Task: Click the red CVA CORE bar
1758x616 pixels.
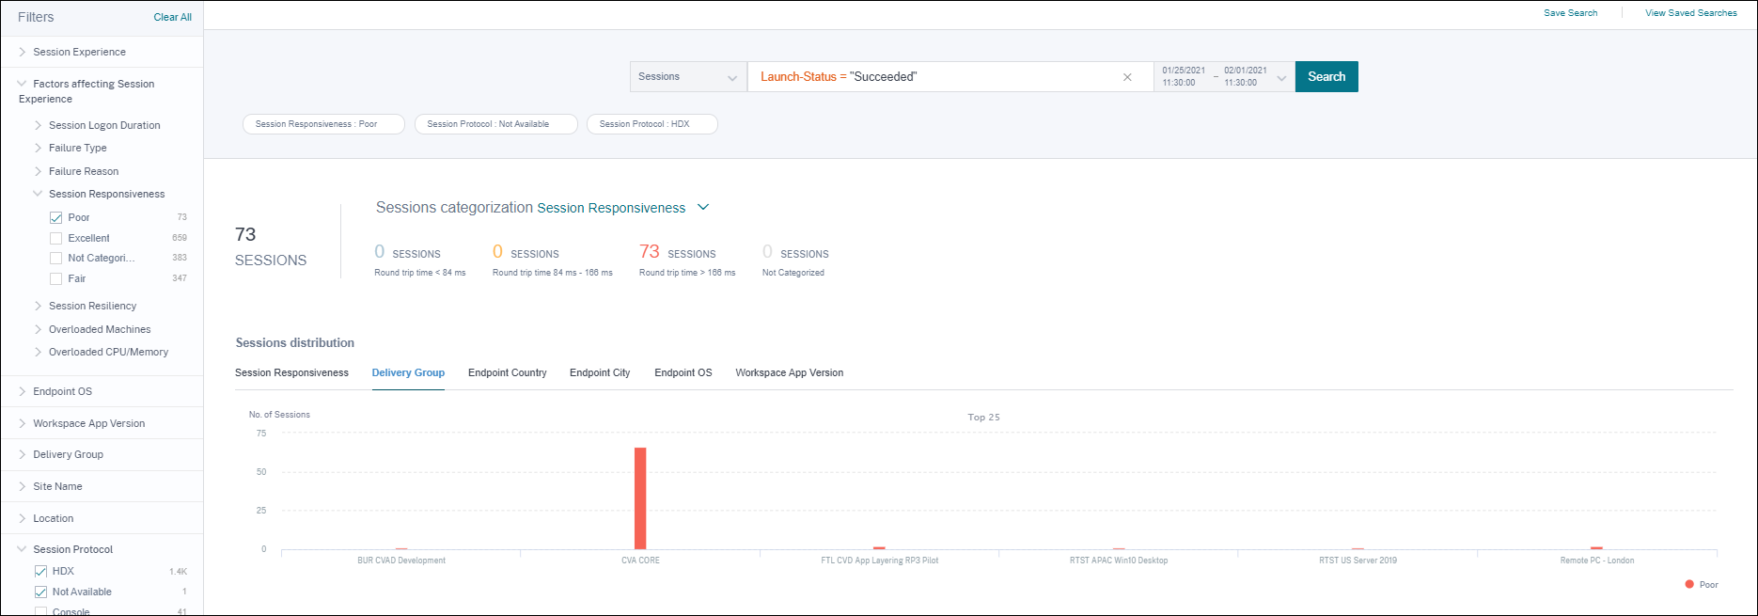Action: tap(640, 498)
